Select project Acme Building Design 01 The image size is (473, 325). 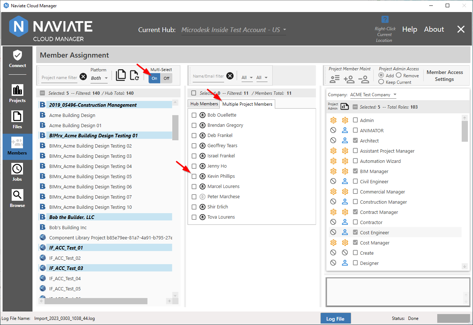75,125
